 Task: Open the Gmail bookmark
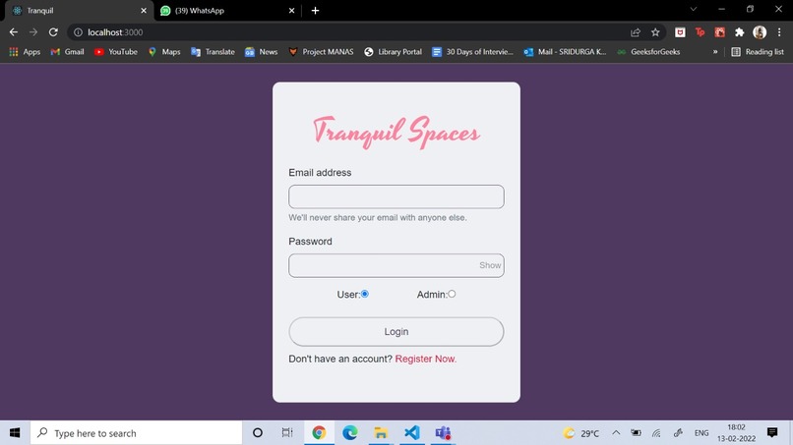coord(67,51)
